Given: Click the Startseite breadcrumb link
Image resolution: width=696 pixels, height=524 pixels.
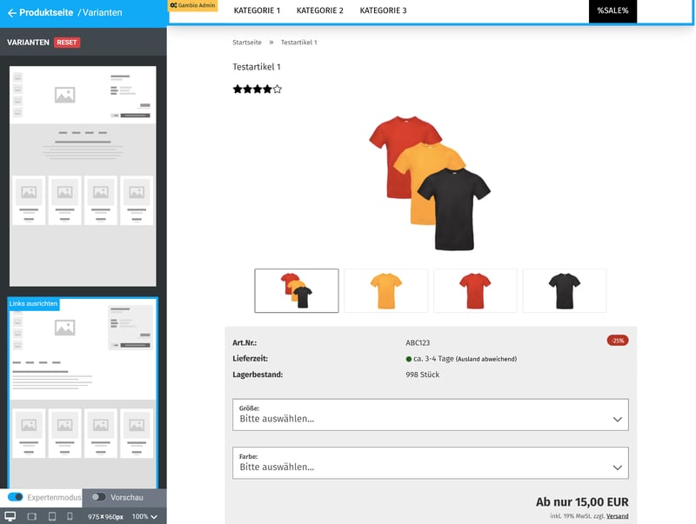Looking at the screenshot, I should 246,43.
